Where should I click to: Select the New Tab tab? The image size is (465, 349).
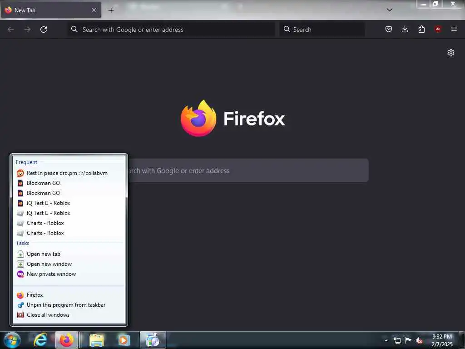[51, 10]
